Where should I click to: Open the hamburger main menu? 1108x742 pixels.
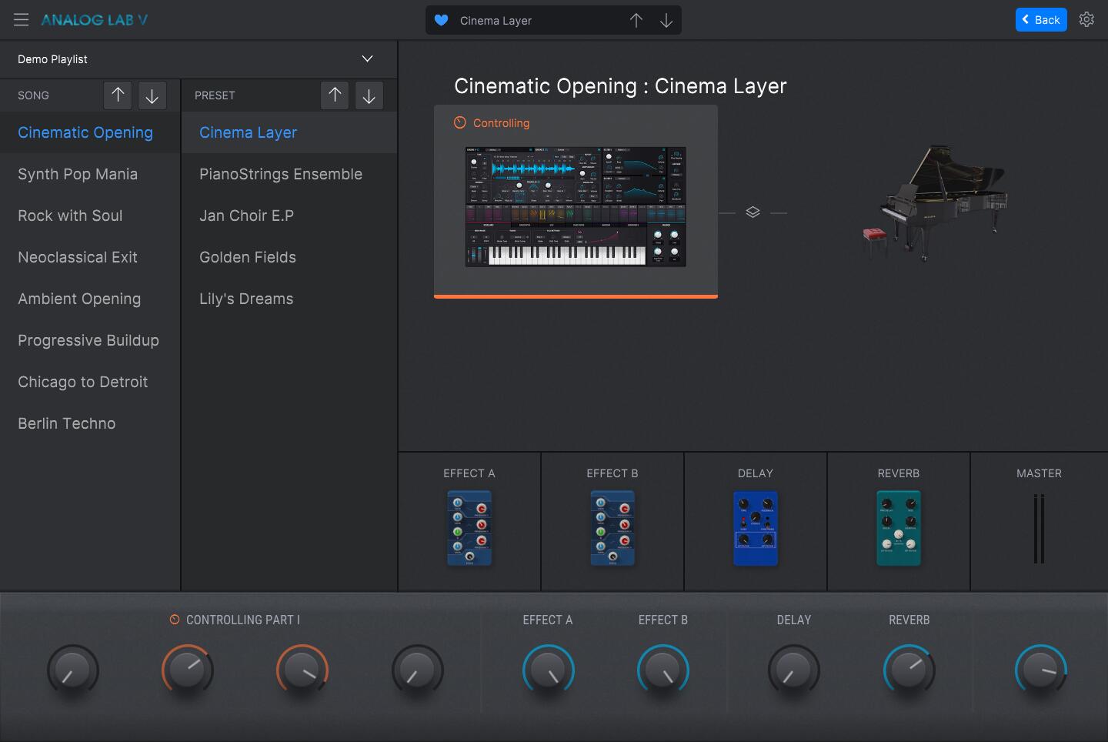coord(21,20)
